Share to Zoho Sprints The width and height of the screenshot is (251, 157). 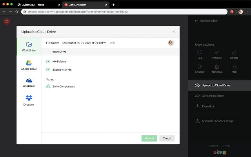click(x=234, y=55)
